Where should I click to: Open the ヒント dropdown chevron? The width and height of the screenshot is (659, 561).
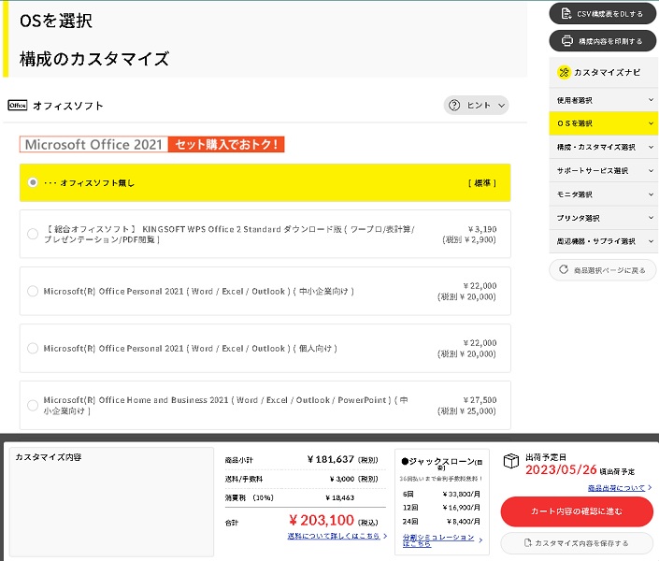pyautogui.click(x=502, y=106)
